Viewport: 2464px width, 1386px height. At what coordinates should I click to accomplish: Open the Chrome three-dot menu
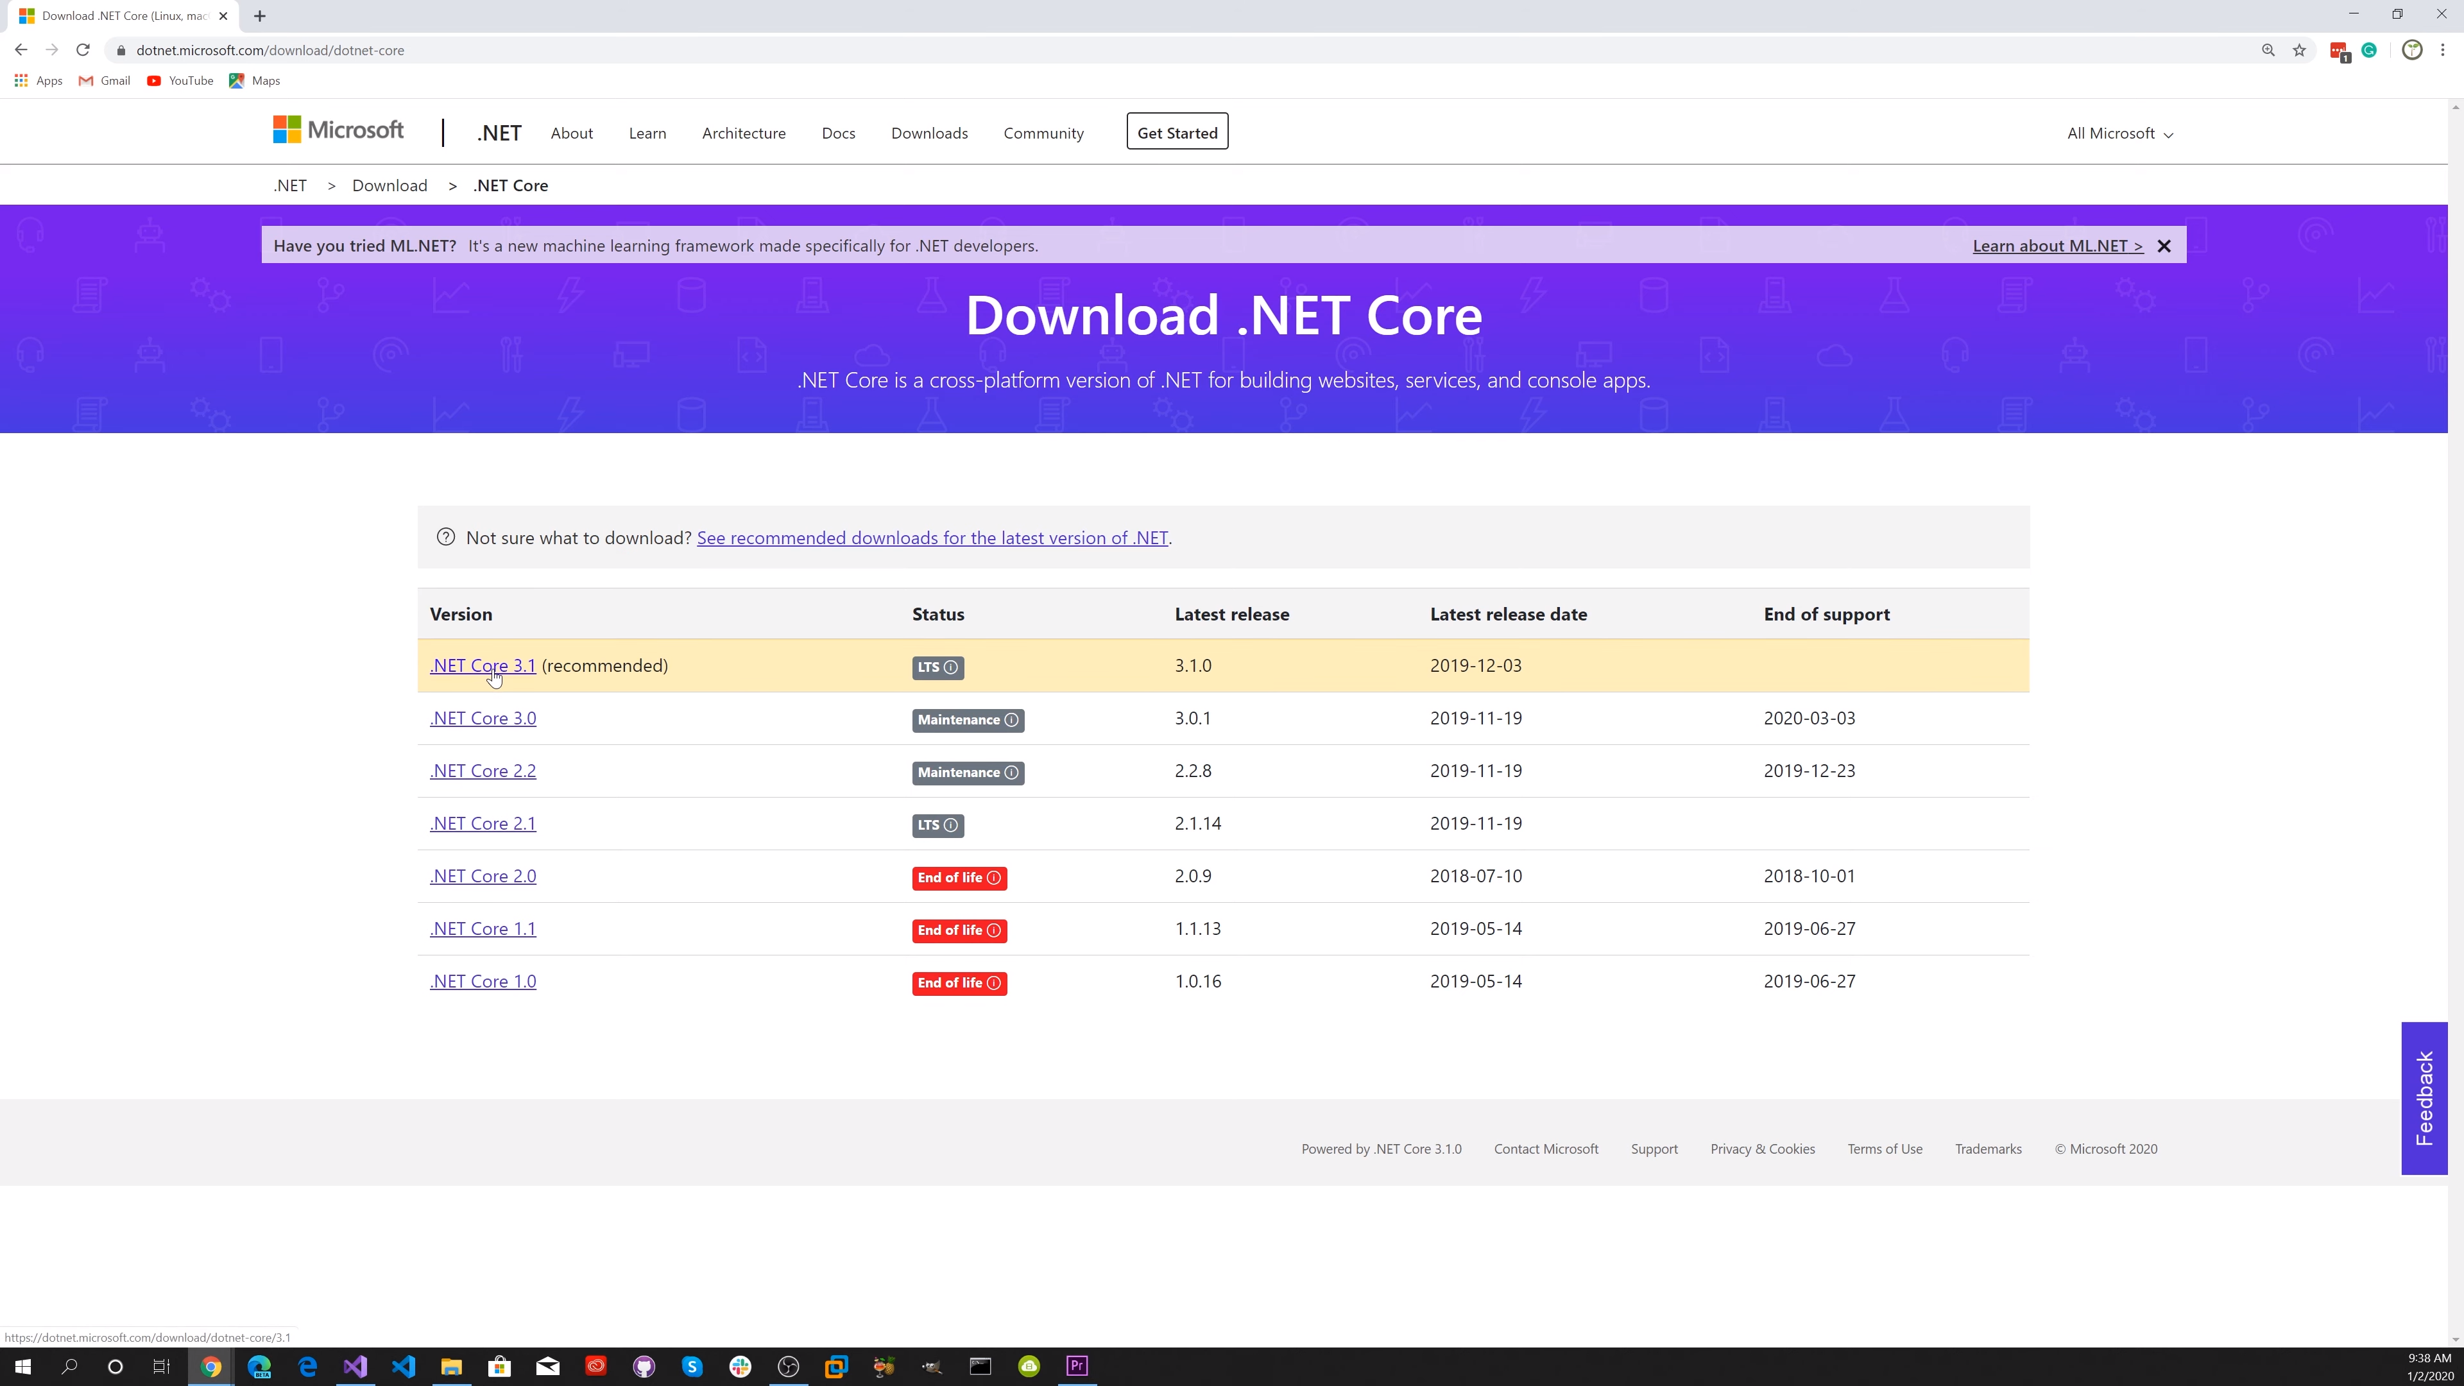click(x=2443, y=50)
